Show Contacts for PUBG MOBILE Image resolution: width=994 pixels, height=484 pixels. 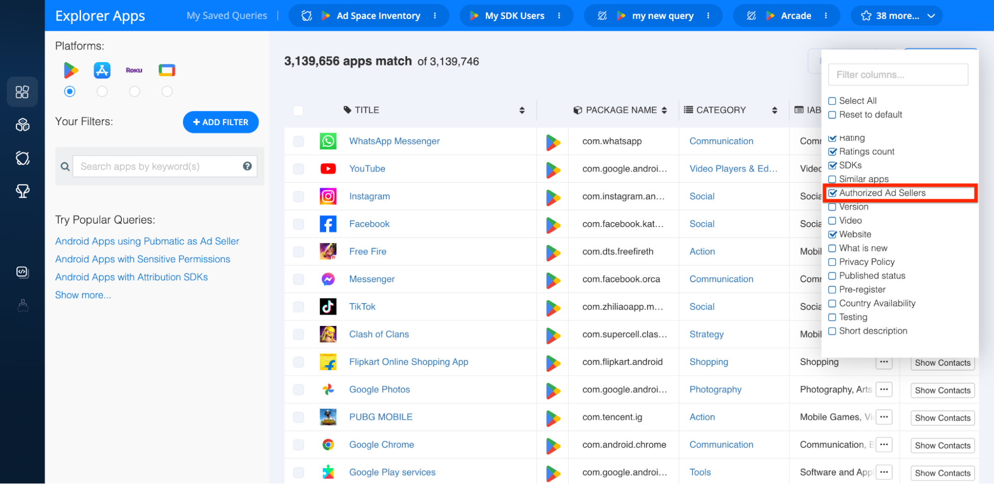coord(943,418)
